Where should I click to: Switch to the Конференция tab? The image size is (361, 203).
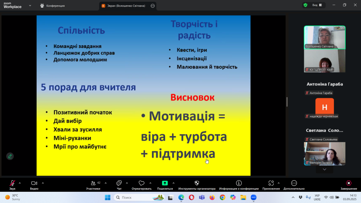[x=52, y=6]
